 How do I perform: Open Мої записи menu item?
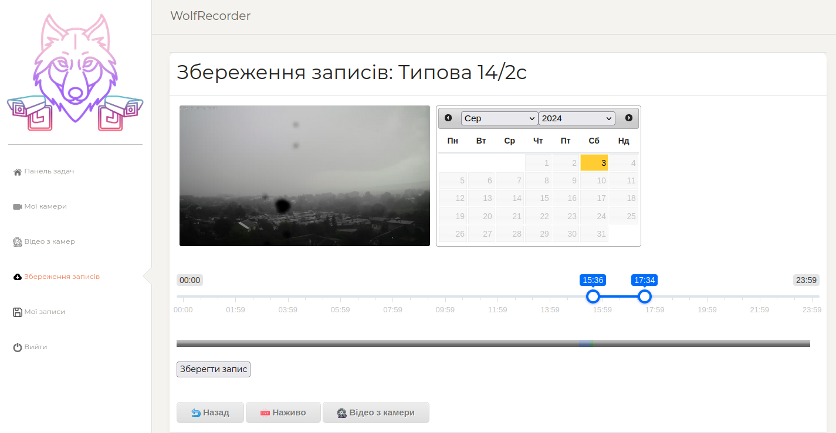coord(45,312)
